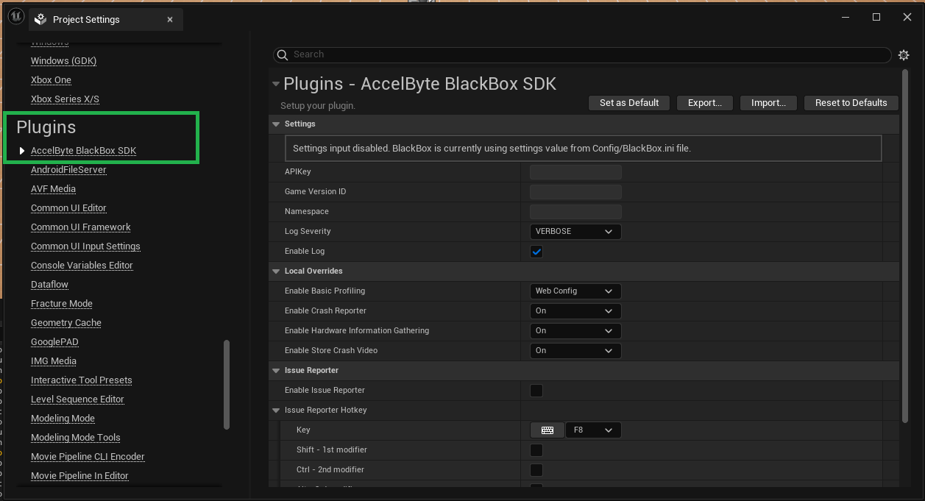Open IMG Media plugin settings
This screenshot has height=501, width=925.
(54, 361)
